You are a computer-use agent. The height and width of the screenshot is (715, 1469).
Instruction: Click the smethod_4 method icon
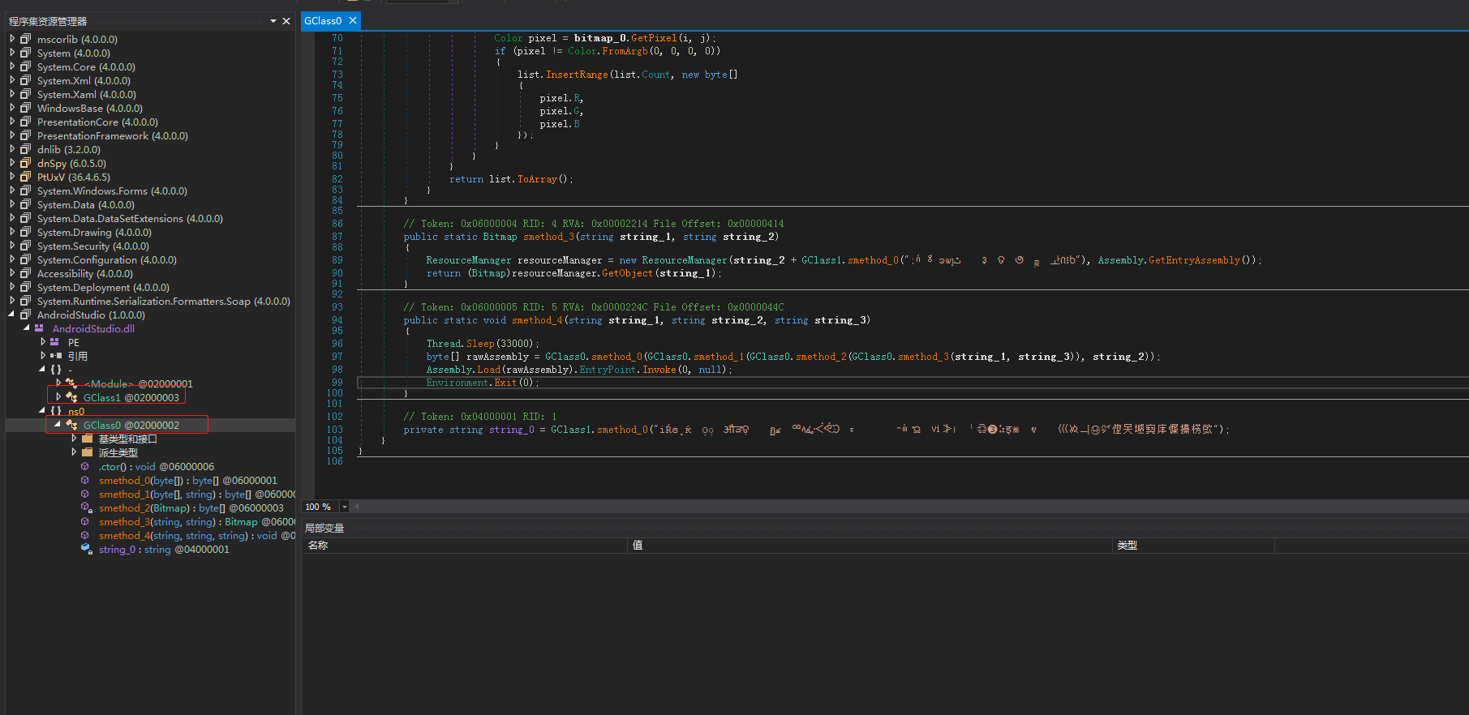[x=85, y=535]
